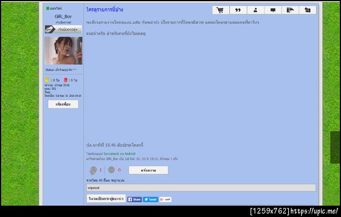This screenshot has width=341, height=217.
Task: Click the white button beside the vote counts
Action: pyautogui.click(x=148, y=170)
